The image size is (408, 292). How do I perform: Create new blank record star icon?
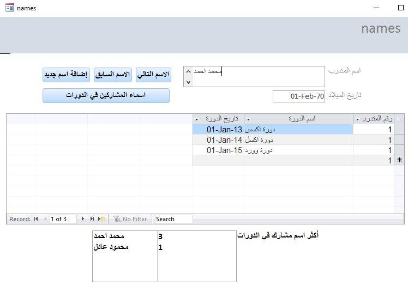(101, 219)
